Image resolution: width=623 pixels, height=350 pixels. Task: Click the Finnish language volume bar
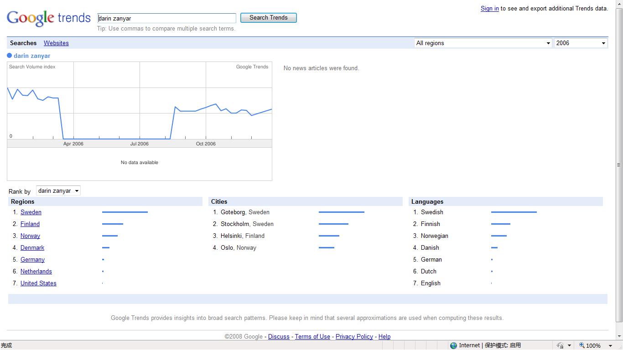tap(501, 224)
